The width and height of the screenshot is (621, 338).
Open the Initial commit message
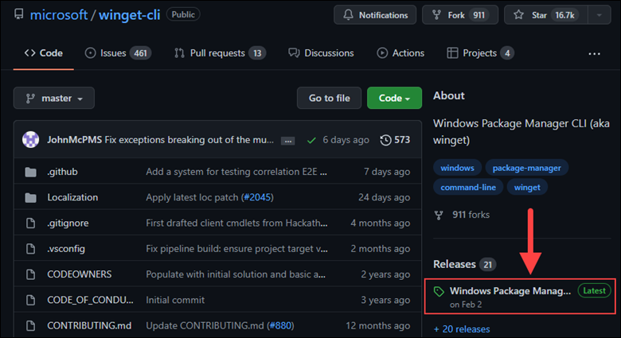[x=175, y=300]
